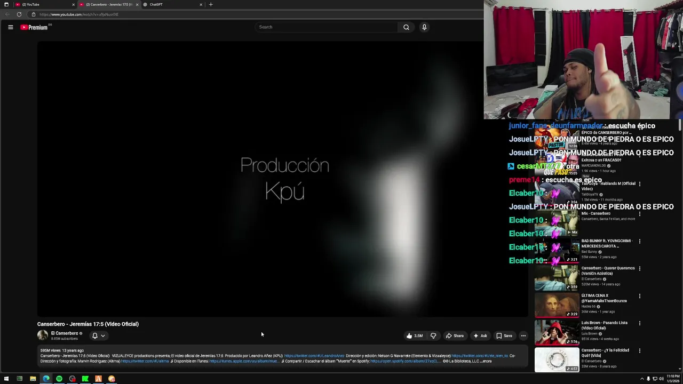Open the Mix - Canserbero playlist title
The width and height of the screenshot is (683, 384).
[596, 213]
